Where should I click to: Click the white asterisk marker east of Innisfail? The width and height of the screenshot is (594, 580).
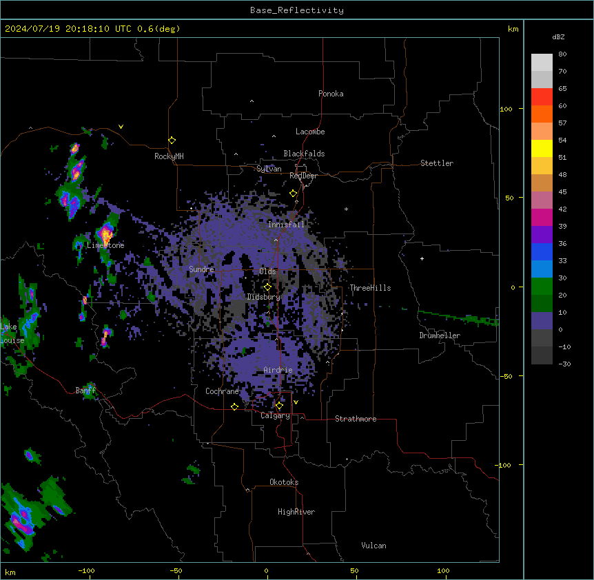346,209
